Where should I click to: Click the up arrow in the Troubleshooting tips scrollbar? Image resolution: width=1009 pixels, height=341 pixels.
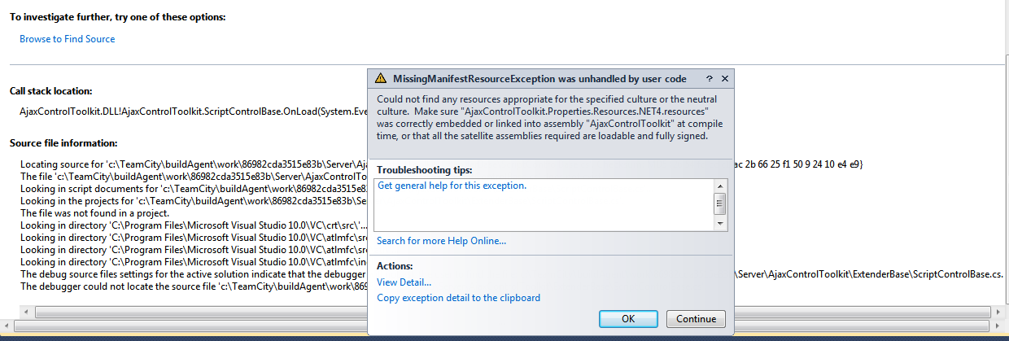pos(719,186)
